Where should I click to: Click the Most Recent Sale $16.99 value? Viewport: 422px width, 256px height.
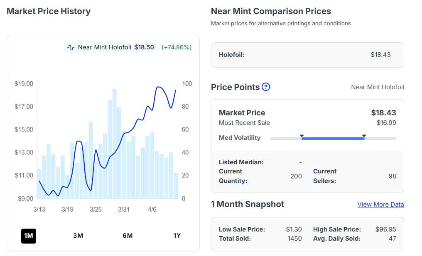386,123
